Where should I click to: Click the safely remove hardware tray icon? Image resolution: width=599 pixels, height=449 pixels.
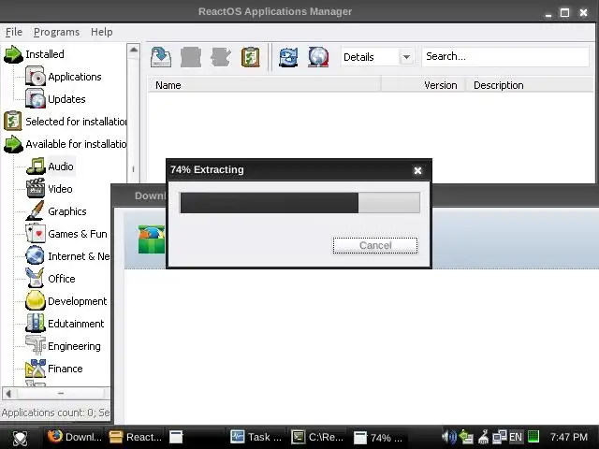(x=466, y=437)
